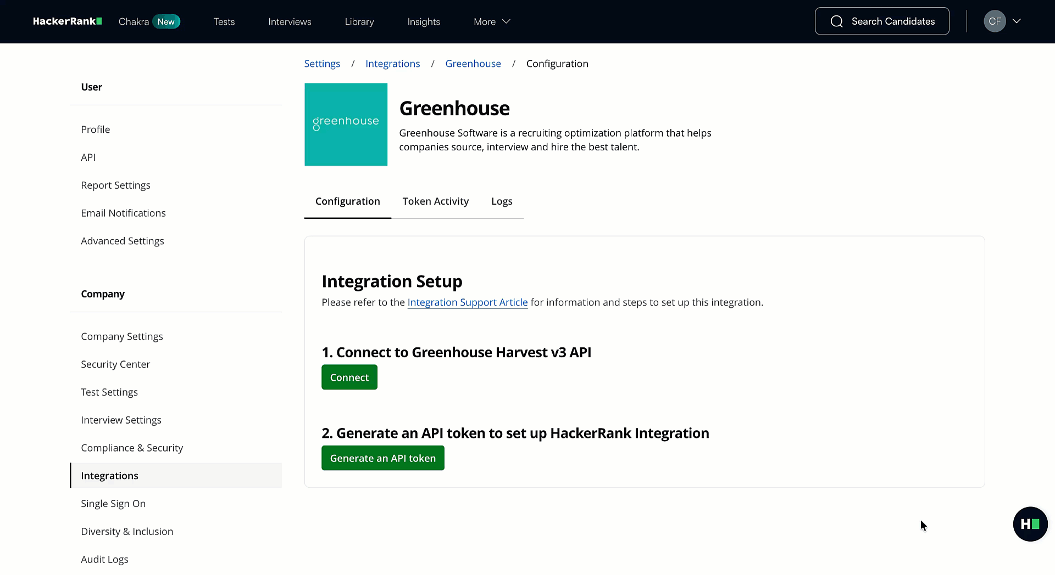Open Insights in top navigation
1055x575 pixels.
point(424,21)
